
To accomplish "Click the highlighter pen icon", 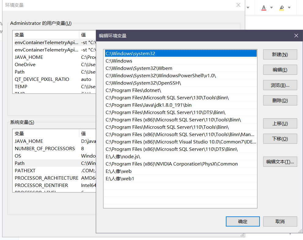I will point(282,8).
